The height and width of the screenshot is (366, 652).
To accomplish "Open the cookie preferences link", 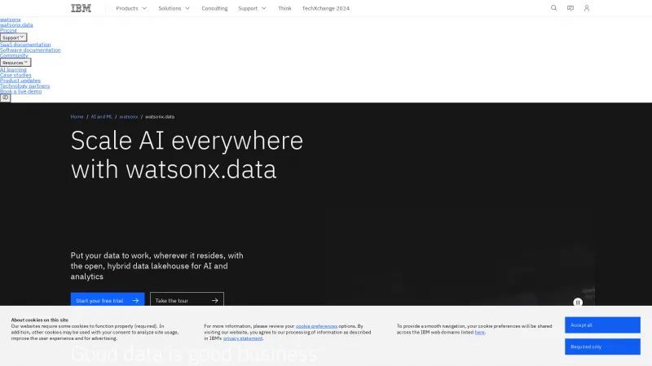I will coord(316,326).
